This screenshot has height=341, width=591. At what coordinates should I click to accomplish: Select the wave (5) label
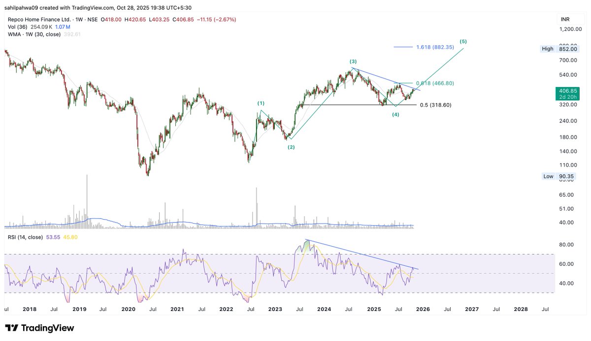(463, 41)
